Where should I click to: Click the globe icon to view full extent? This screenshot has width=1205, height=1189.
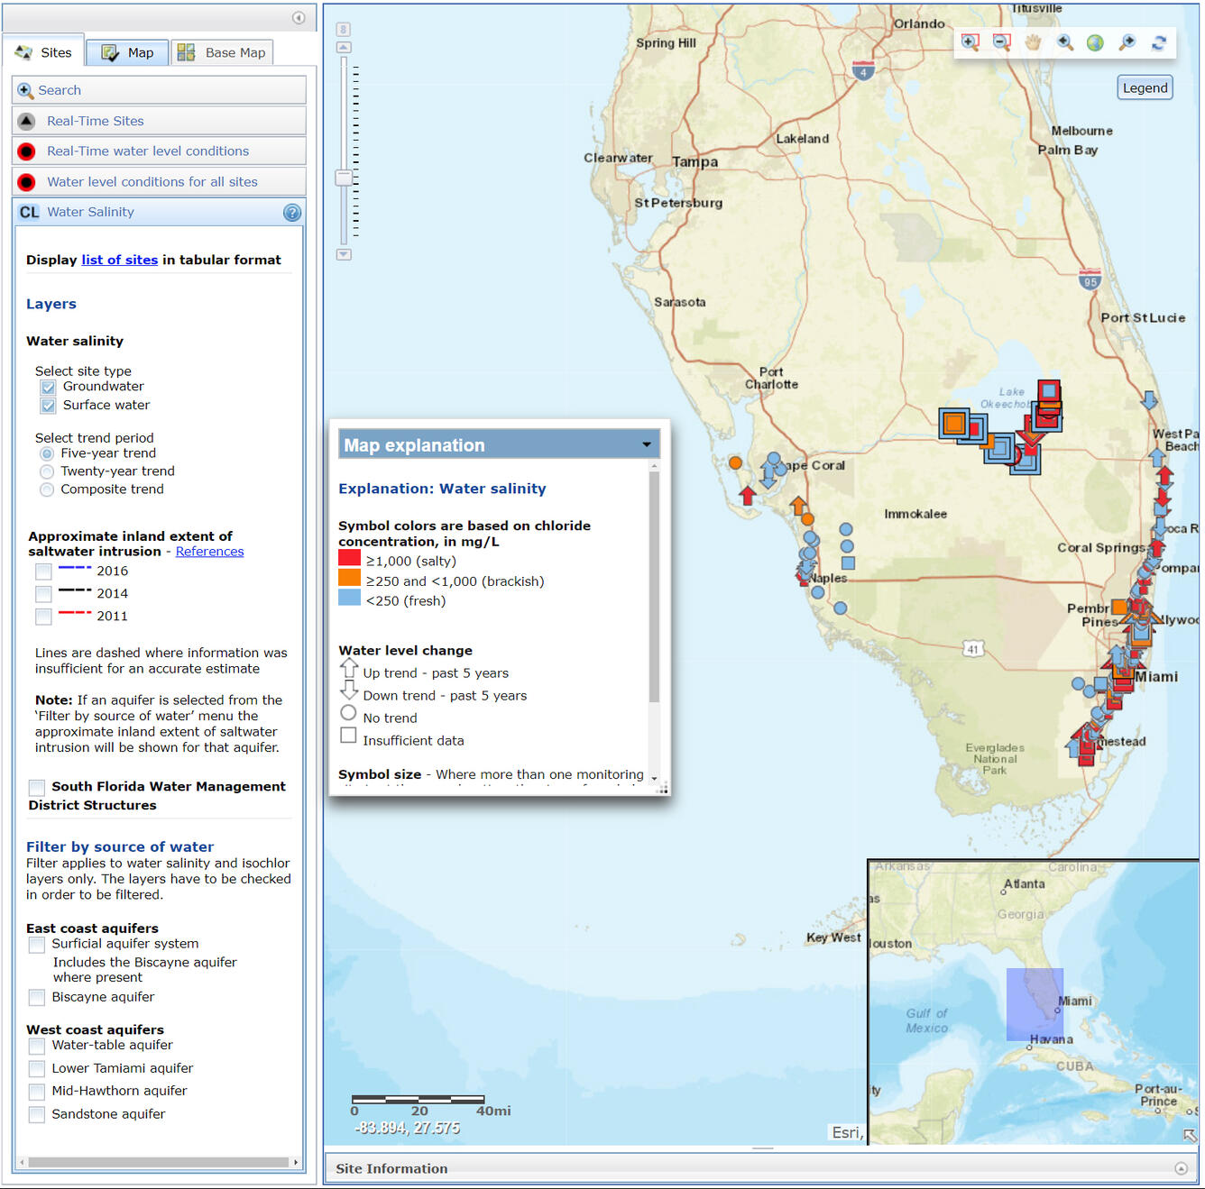point(1094,41)
